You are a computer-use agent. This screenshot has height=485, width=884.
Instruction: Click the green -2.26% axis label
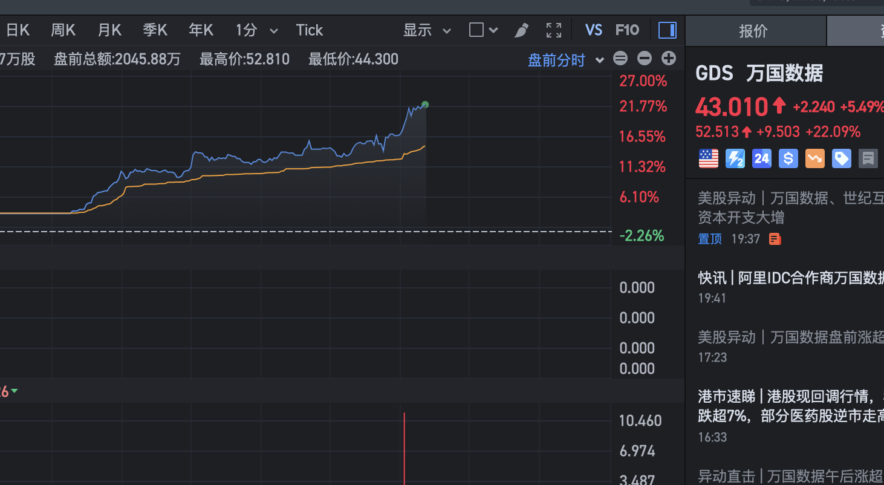(642, 236)
